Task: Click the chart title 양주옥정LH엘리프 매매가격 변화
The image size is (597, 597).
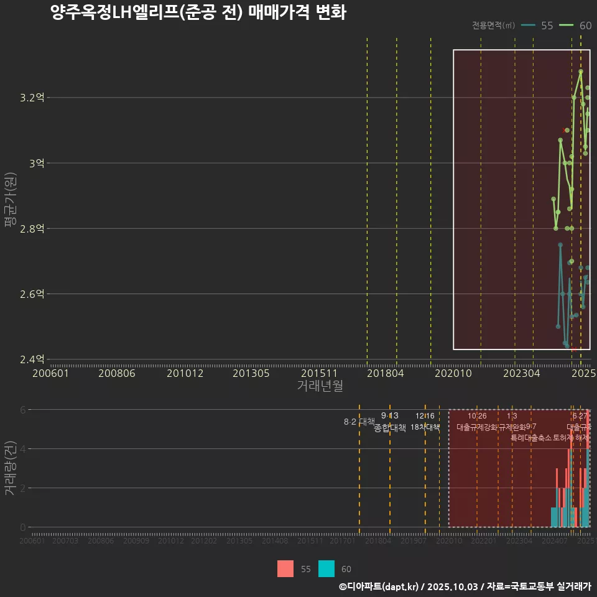Action: (x=198, y=12)
